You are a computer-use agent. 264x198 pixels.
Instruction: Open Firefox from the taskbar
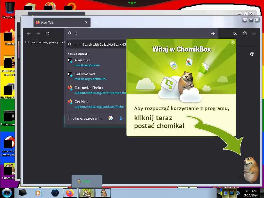(x=70, y=193)
